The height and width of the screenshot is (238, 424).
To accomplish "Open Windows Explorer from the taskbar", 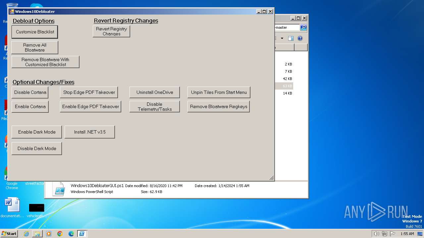I will click(37, 234).
